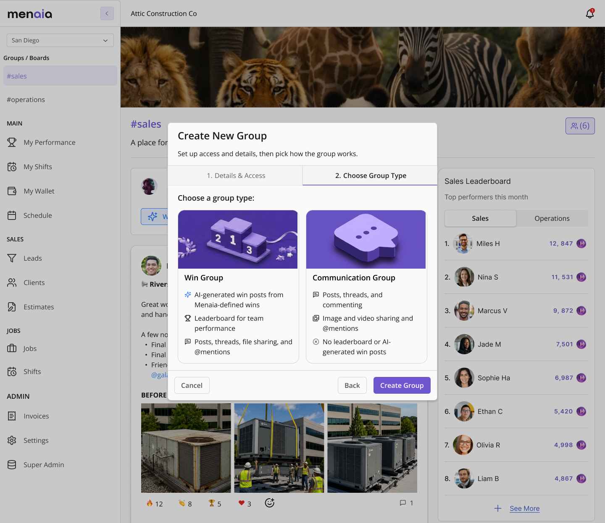Choose the Win Group card
Viewport: 605px width, 523px height.
[x=238, y=287]
